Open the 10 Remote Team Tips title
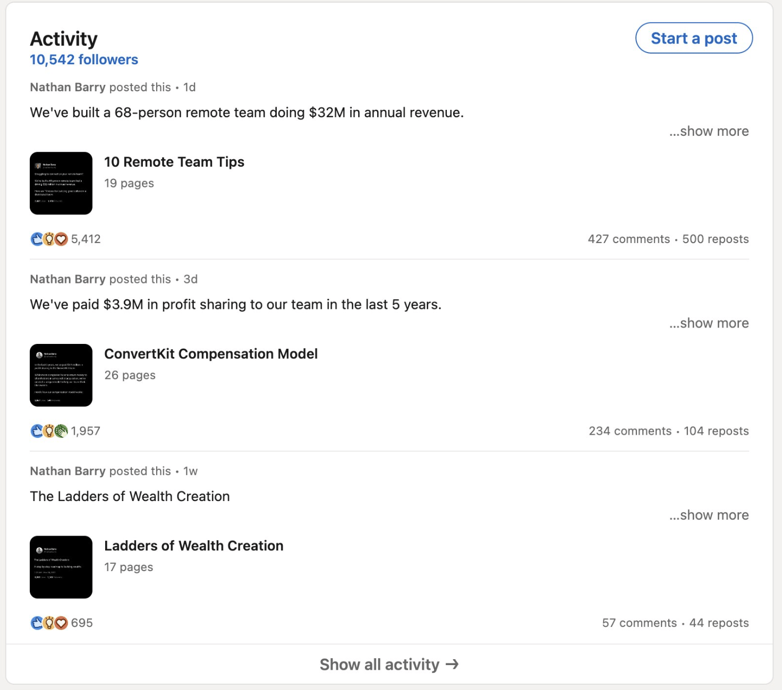The width and height of the screenshot is (782, 690). click(174, 162)
